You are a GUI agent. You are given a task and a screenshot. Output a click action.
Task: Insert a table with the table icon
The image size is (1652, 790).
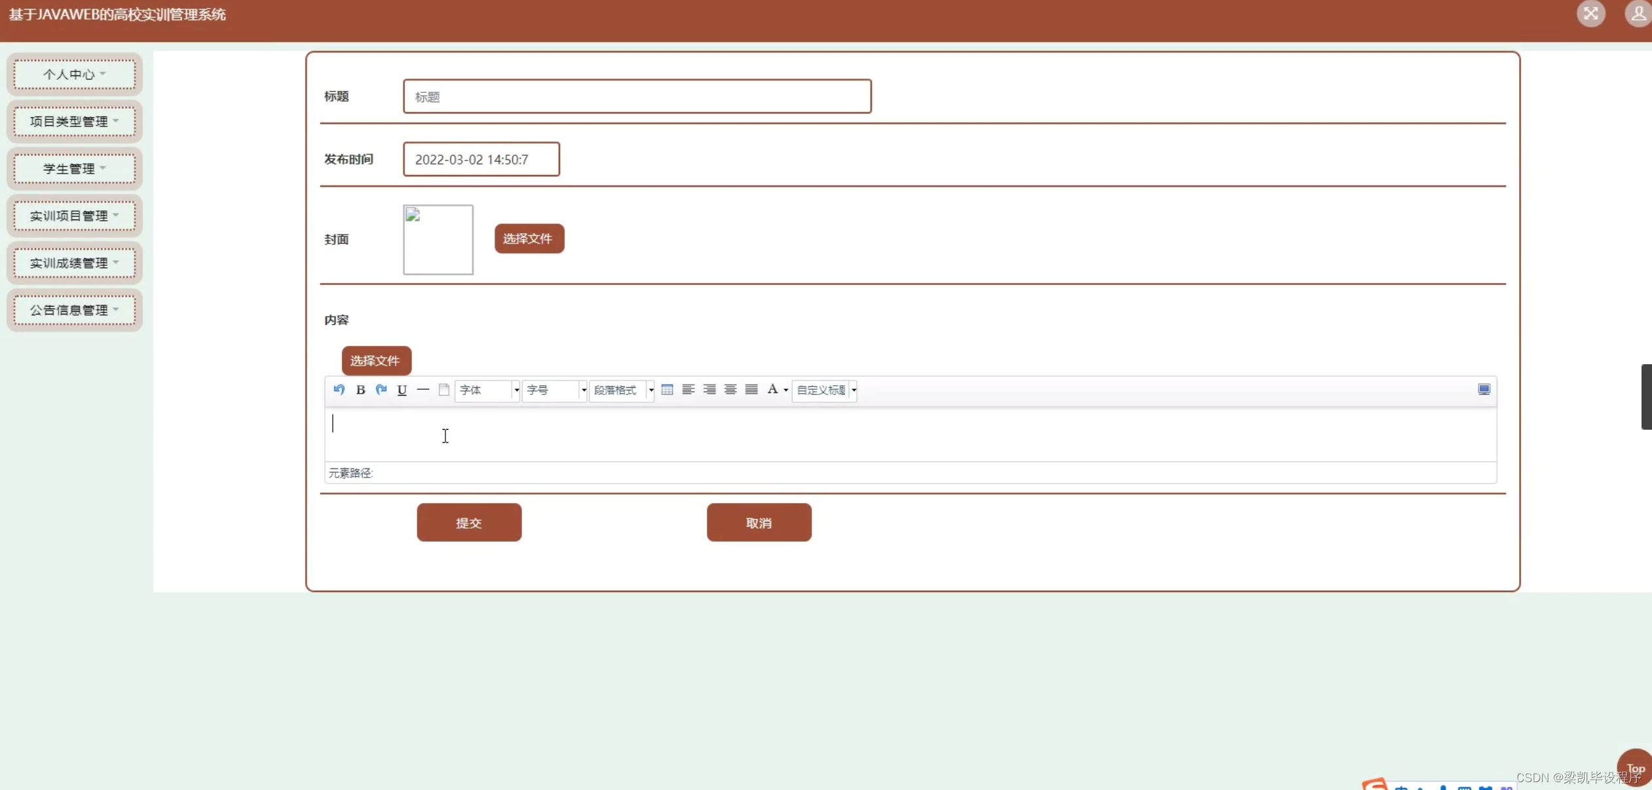click(667, 390)
